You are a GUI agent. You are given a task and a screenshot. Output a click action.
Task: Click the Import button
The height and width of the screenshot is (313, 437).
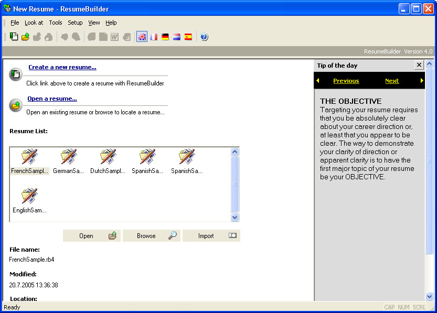pos(211,235)
